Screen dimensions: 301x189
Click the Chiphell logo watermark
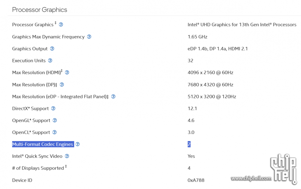(284, 169)
